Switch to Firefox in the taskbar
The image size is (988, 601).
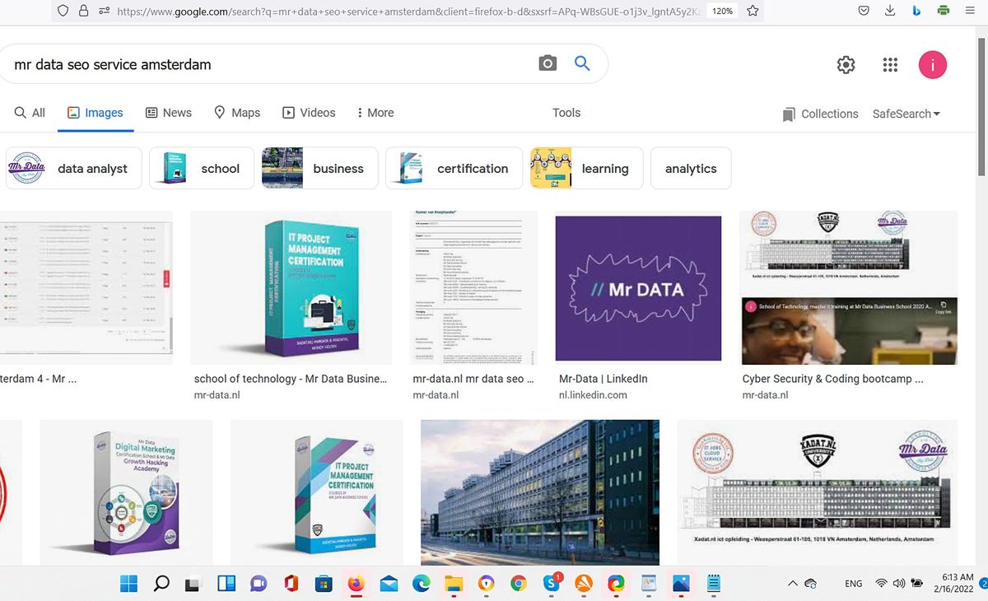pos(356,584)
